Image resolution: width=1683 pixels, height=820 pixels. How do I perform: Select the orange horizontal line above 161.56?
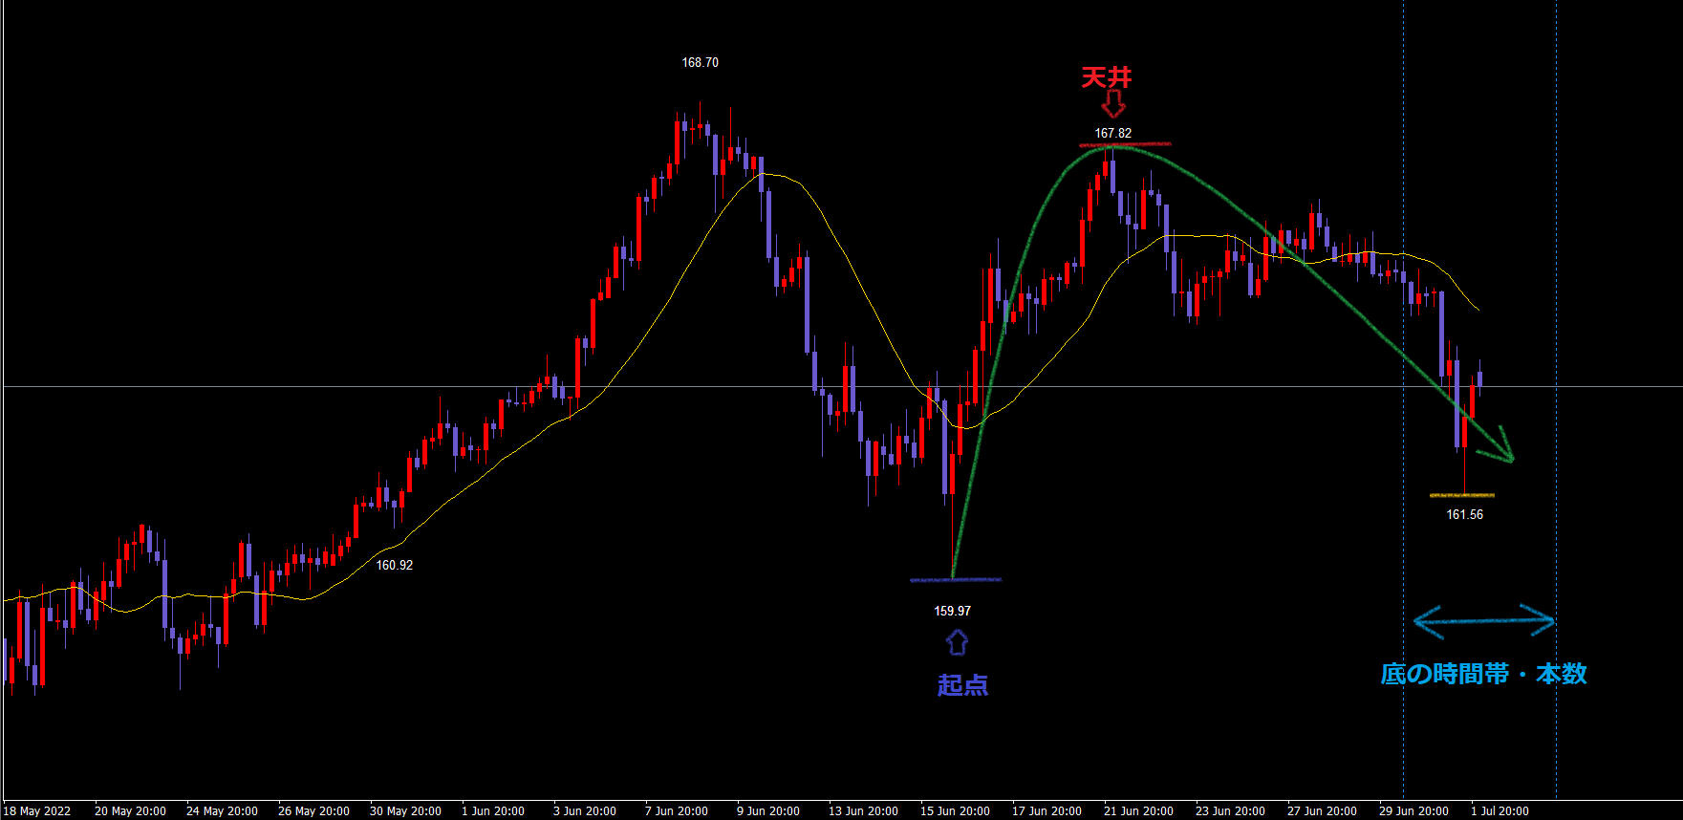point(1461,495)
